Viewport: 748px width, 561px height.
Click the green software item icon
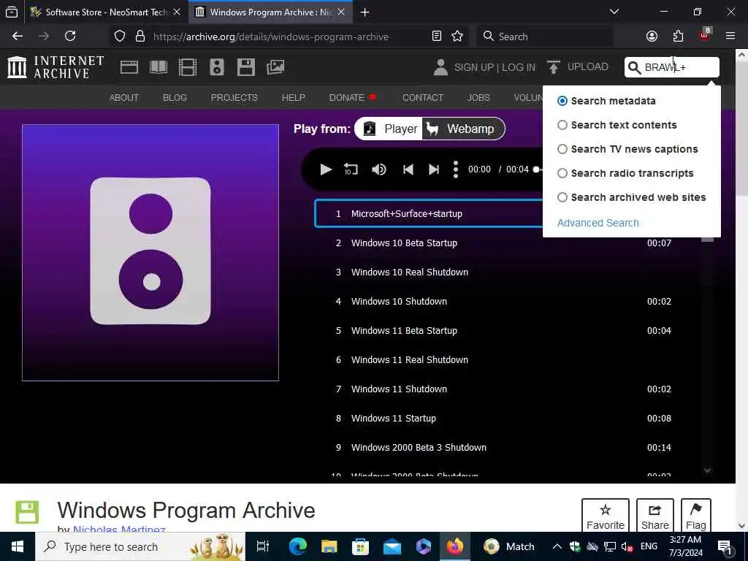click(x=27, y=512)
